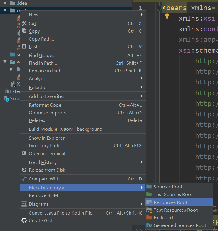Screen dimensions: 218x231
Task: Click the config folder icon
Action: [13, 10]
